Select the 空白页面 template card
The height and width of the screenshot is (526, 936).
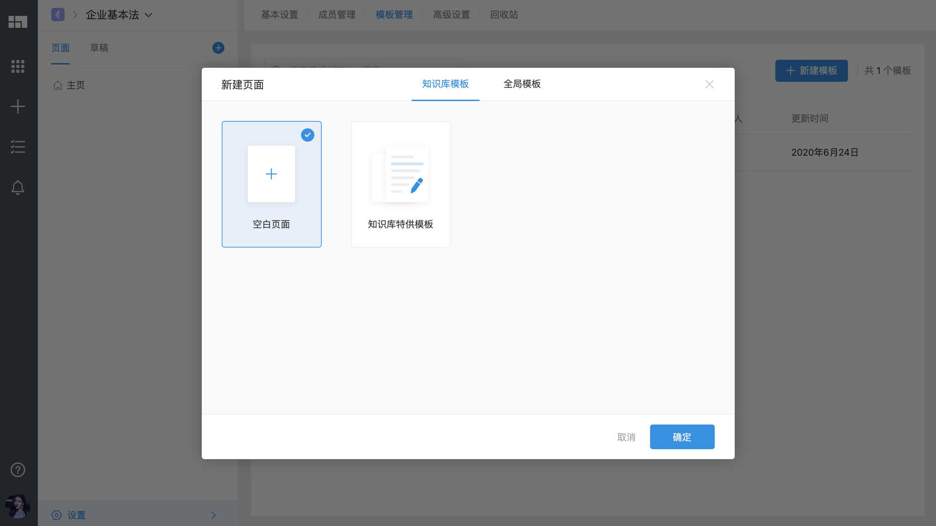tap(271, 184)
